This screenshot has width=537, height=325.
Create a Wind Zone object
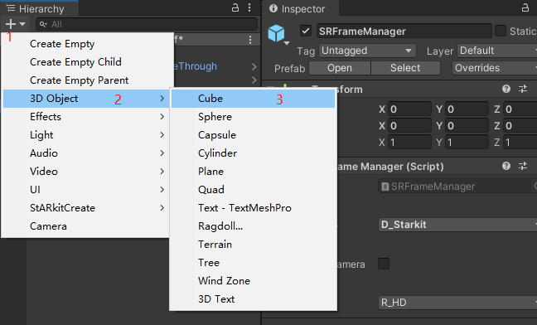point(253,281)
